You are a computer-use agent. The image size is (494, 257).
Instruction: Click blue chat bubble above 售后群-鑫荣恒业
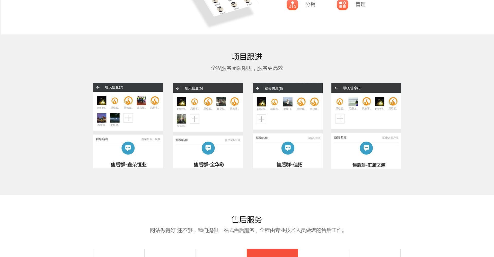128,148
